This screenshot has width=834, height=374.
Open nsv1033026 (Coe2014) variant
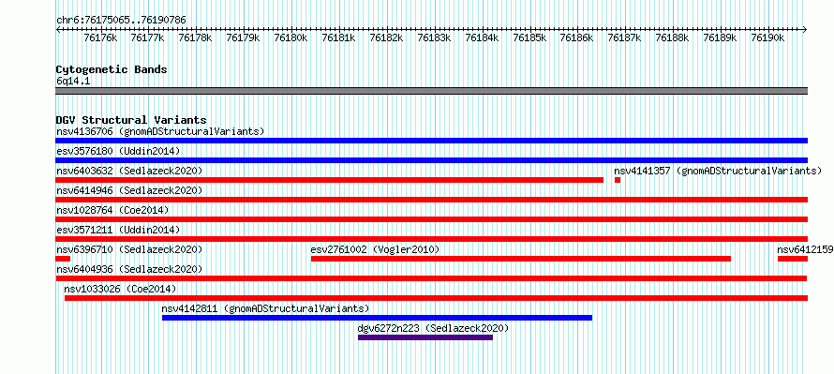(120, 289)
